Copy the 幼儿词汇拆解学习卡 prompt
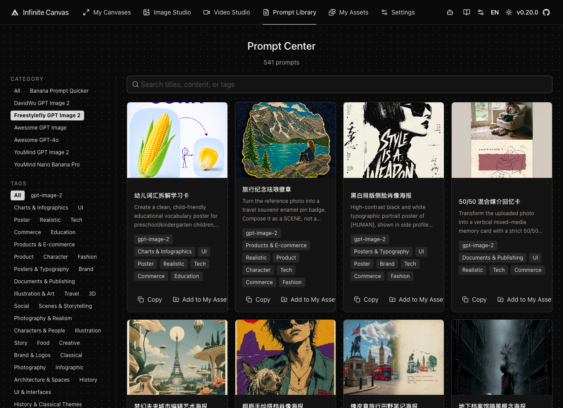563x408 pixels. click(x=150, y=300)
